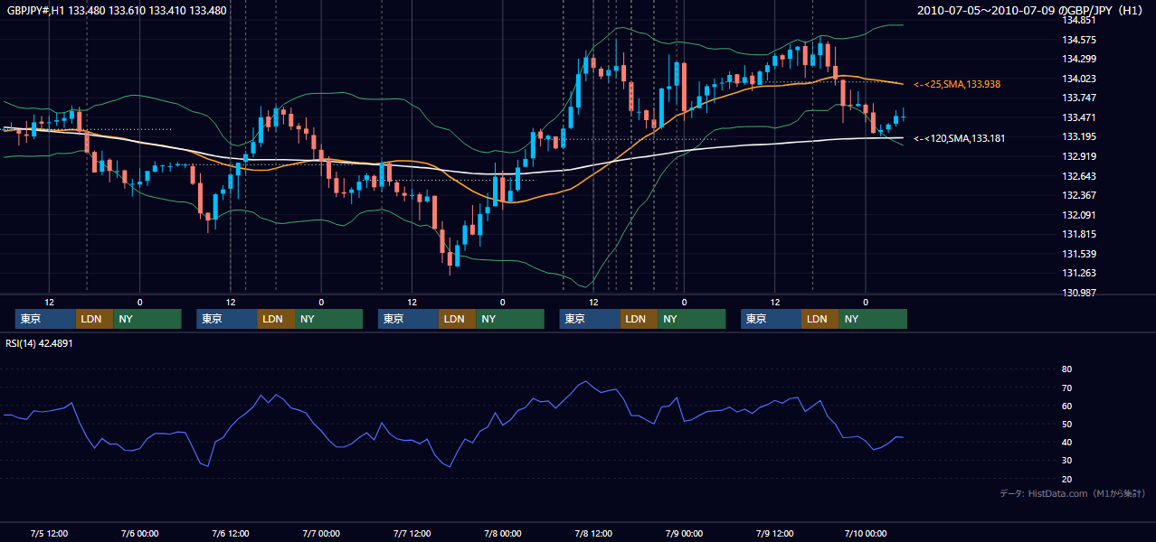Select the 7/6 12:00 time axis label
This screenshot has width=1156, height=542.
click(230, 532)
